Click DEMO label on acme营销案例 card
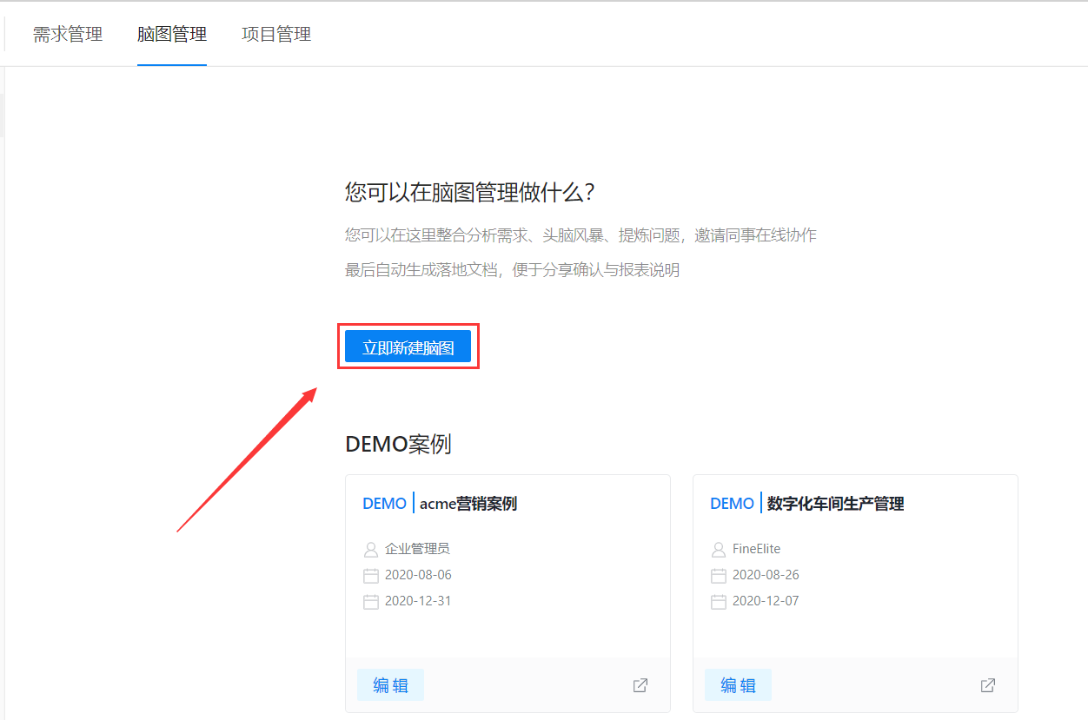This screenshot has height=720, width=1088. (x=384, y=504)
